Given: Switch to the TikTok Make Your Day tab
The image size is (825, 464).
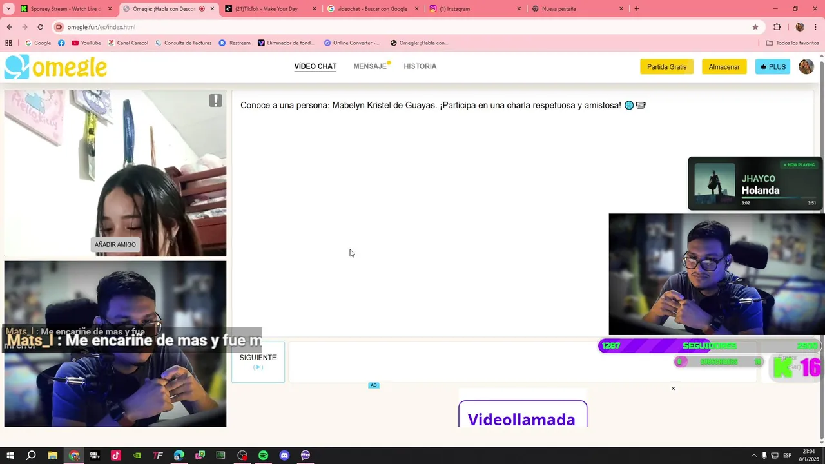Looking at the screenshot, I should (x=271, y=9).
